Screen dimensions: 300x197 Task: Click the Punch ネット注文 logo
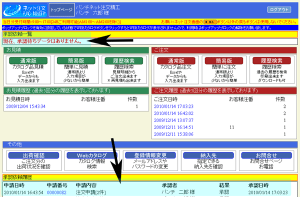[x=25, y=10]
